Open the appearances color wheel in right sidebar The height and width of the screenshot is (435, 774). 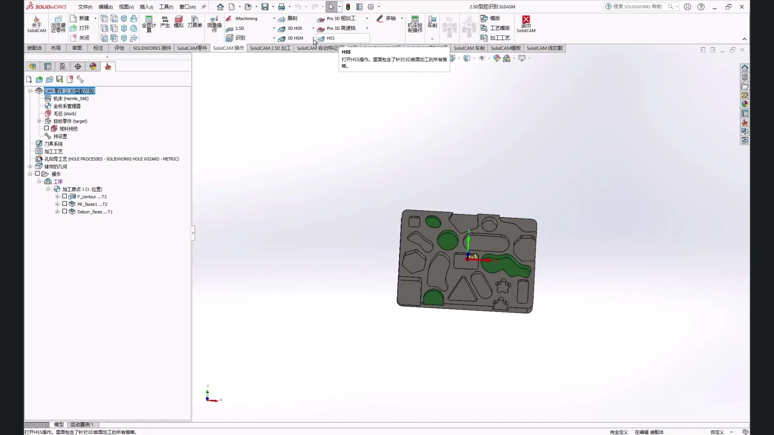[x=745, y=104]
